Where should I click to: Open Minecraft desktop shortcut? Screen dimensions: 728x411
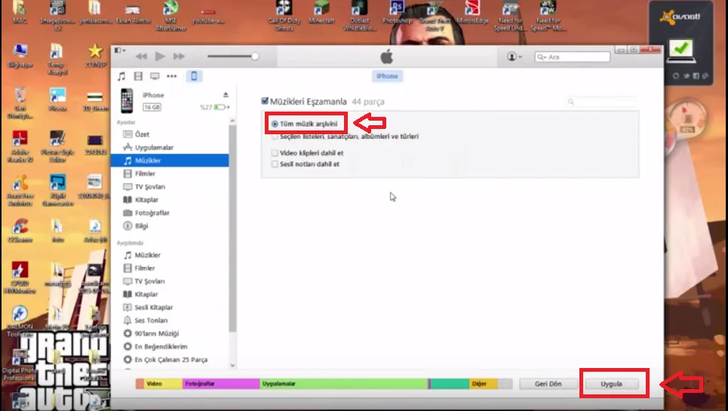point(321,12)
